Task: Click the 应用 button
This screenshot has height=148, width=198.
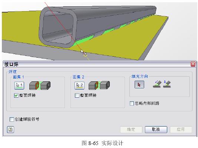Action: (181, 129)
